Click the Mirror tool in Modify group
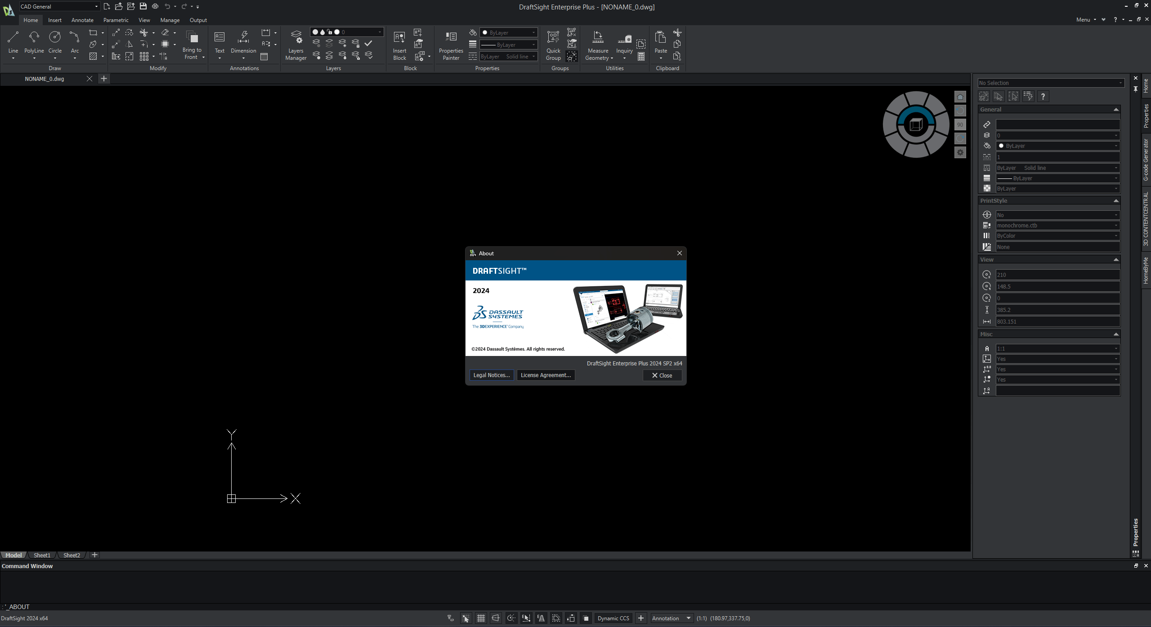Viewport: 1151px width, 627px height. tap(130, 44)
